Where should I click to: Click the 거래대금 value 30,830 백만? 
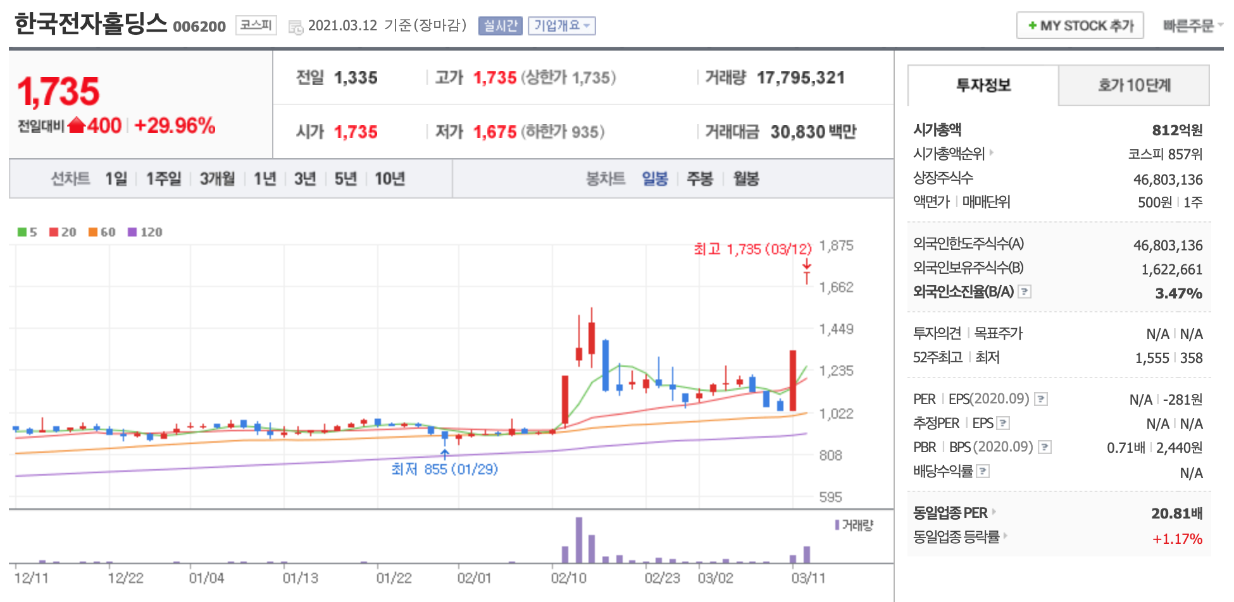click(813, 132)
